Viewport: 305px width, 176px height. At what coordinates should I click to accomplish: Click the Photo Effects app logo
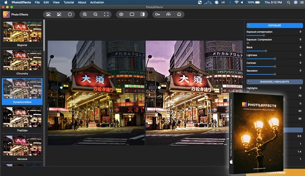[x=6, y=14]
